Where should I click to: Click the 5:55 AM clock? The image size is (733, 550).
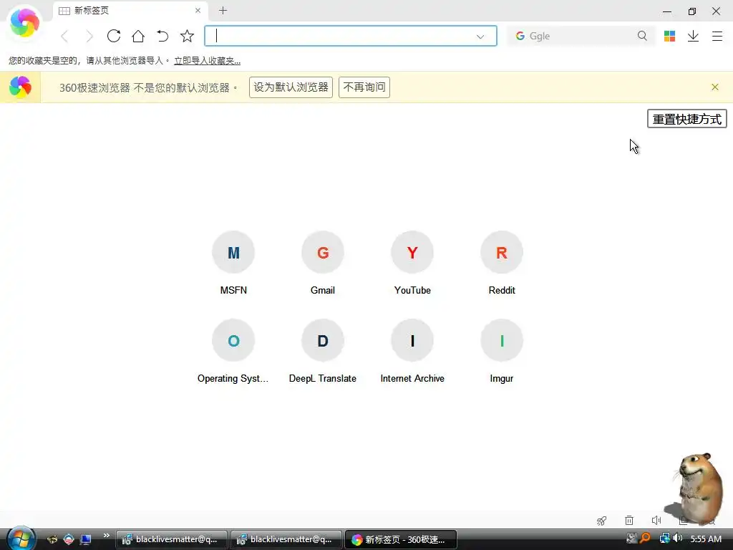point(706,539)
